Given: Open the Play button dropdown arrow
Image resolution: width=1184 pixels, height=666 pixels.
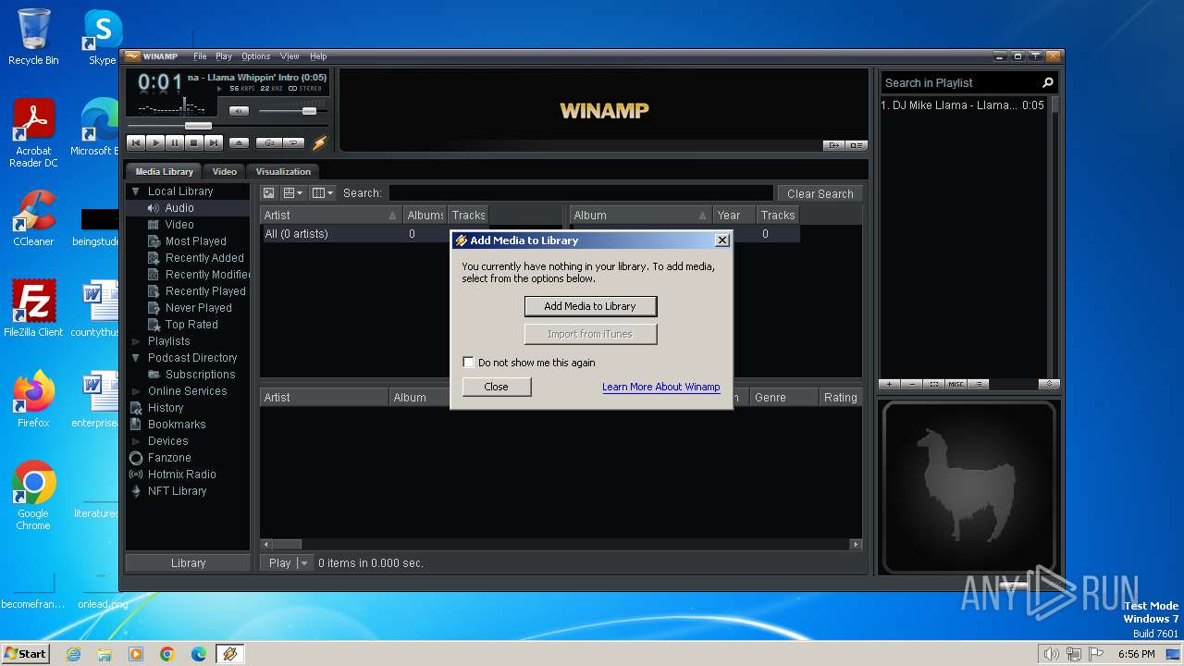Looking at the screenshot, I should 303,562.
